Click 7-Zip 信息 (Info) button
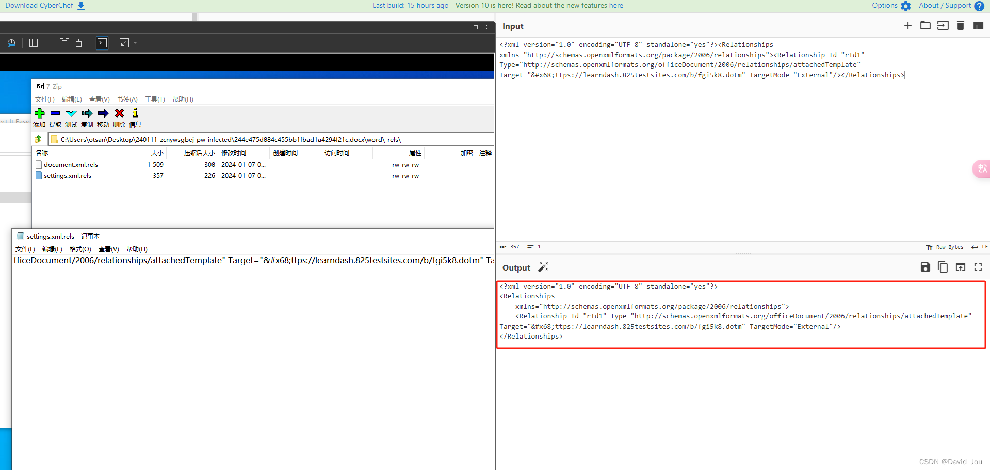This screenshot has width=990, height=470. tap(135, 118)
